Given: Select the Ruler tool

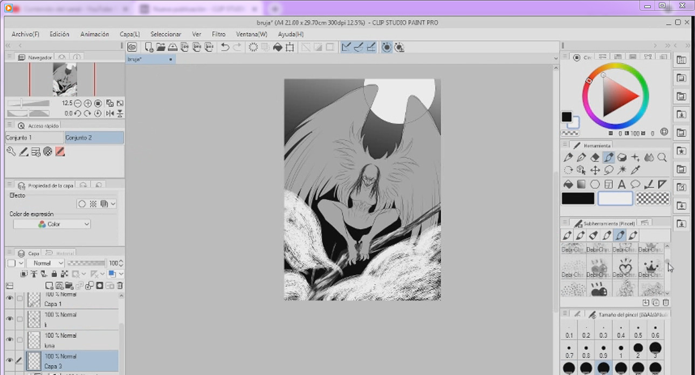Looking at the screenshot, I should pos(662,184).
